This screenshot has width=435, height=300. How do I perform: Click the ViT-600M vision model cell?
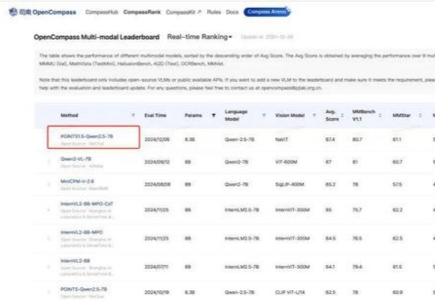(x=286, y=162)
